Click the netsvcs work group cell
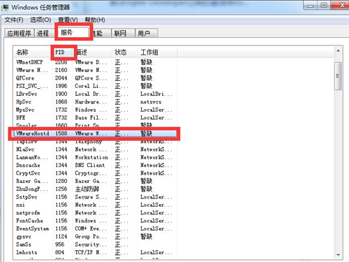Viewport: 349px width, 262px height. (151, 102)
